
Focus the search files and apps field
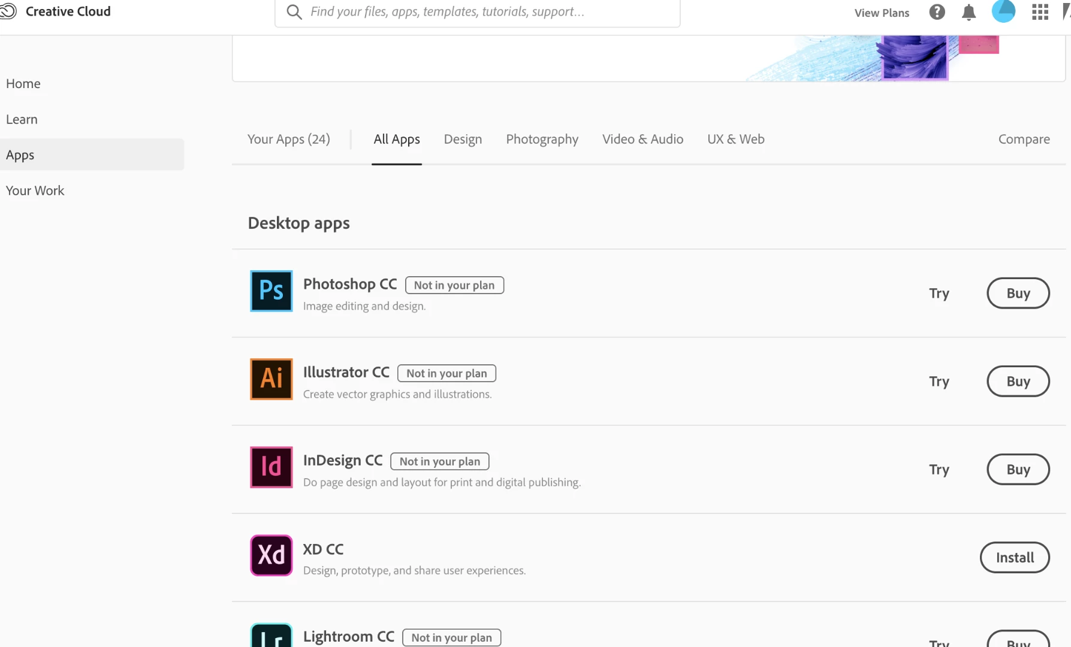477,12
